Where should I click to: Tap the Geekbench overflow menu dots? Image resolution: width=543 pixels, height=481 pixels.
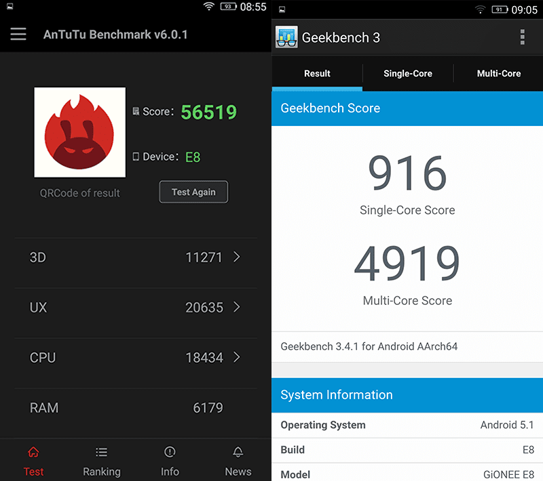click(522, 37)
